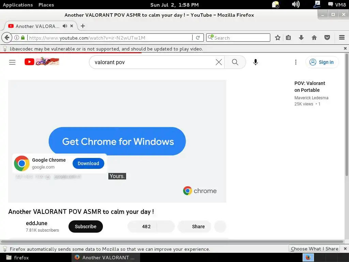Open YouTube guide sidebar menu
This screenshot has height=262, width=349.
coord(12,62)
